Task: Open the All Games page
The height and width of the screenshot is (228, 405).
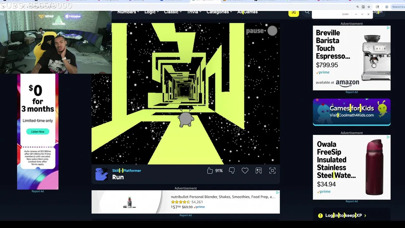Action: click(247, 12)
